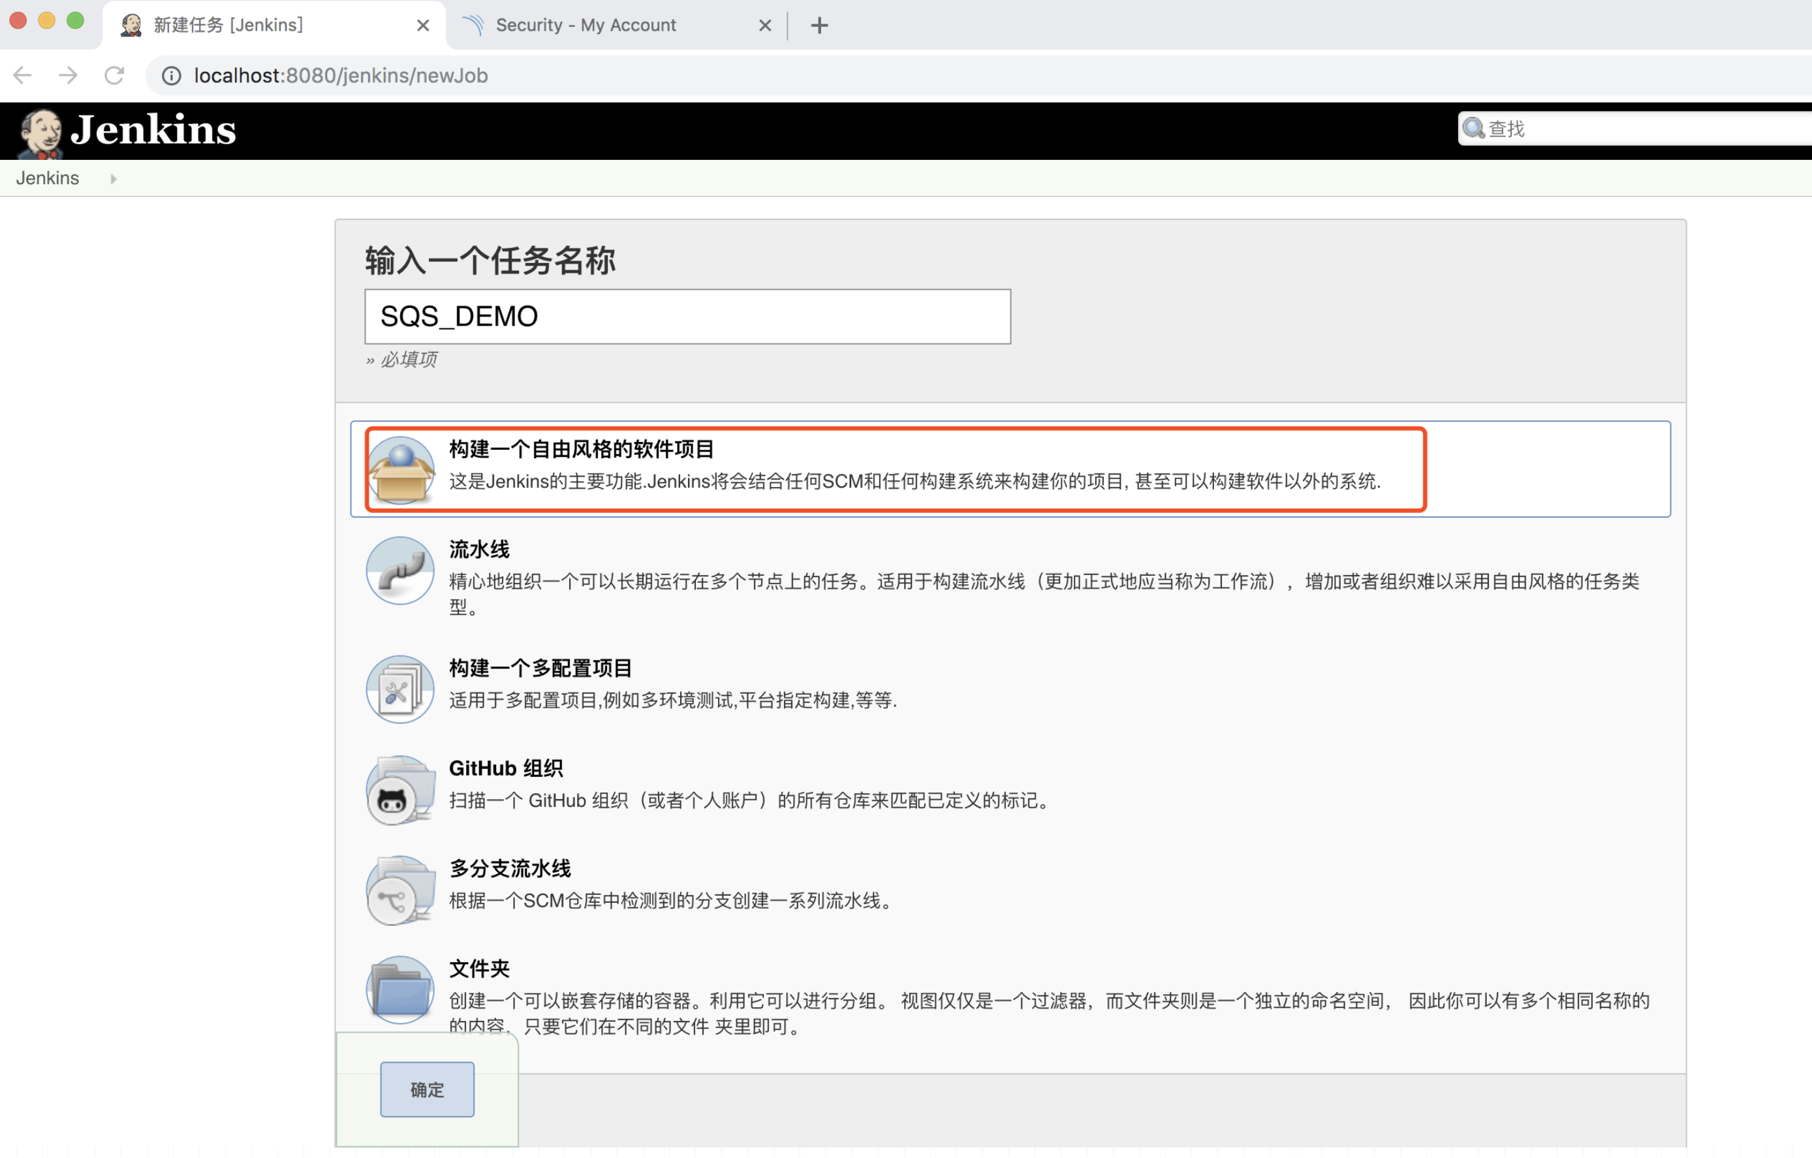The image size is (1812, 1158).
Task: Click the favicon on the Security tab
Action: pyautogui.click(x=473, y=25)
